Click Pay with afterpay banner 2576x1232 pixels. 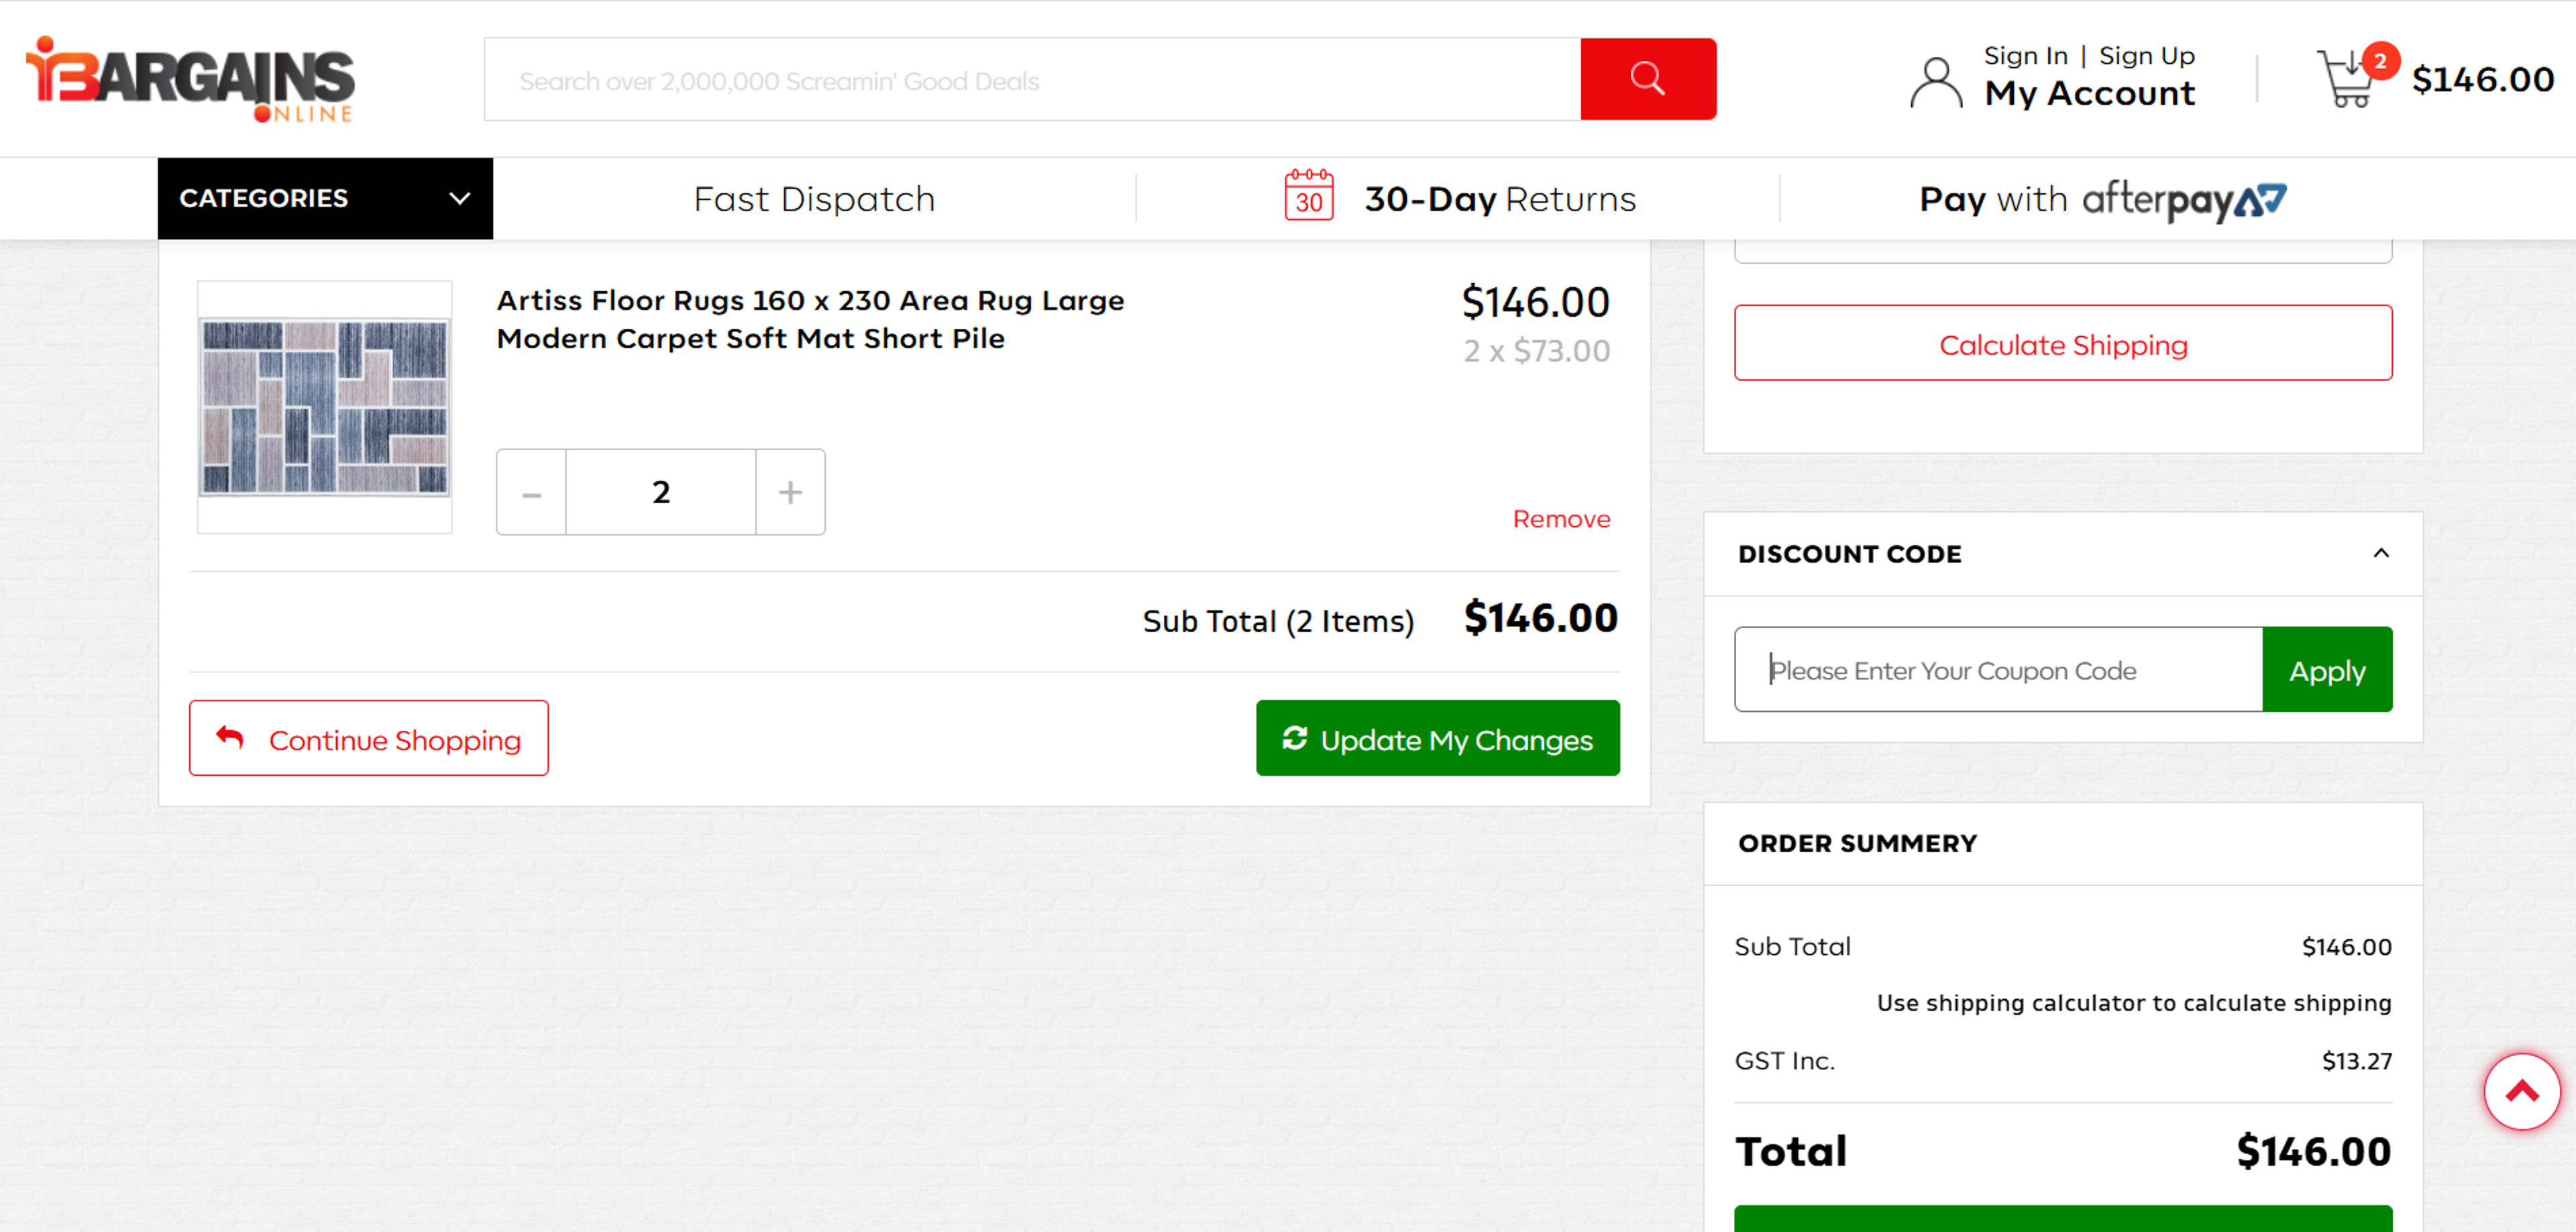point(2102,200)
